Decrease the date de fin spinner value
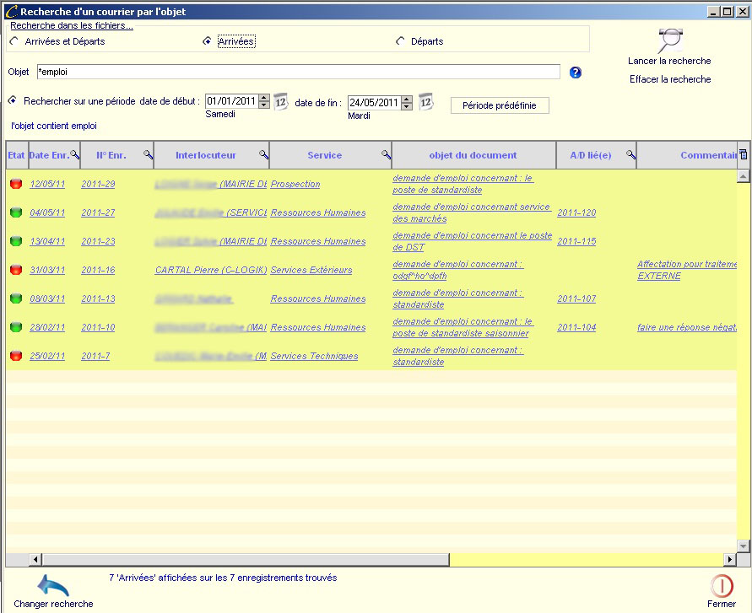 [x=407, y=106]
